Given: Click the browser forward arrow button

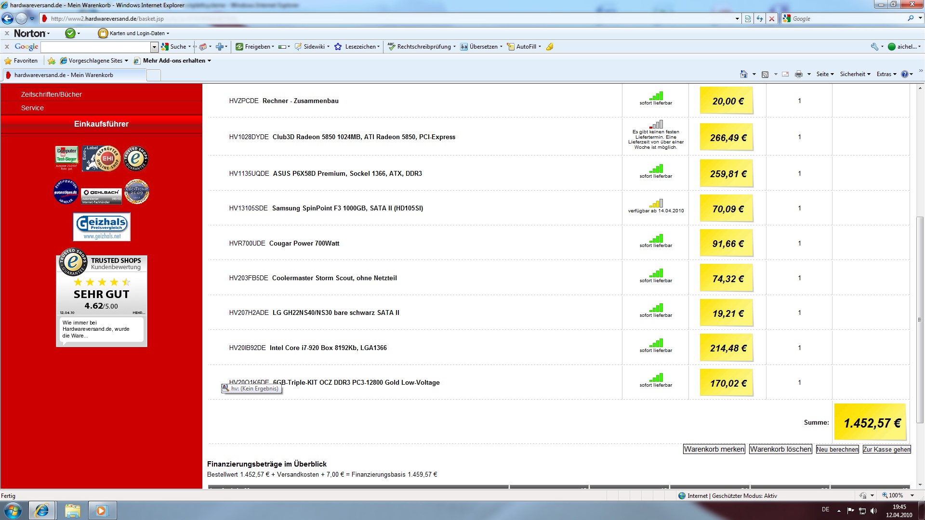Looking at the screenshot, I should (x=21, y=19).
